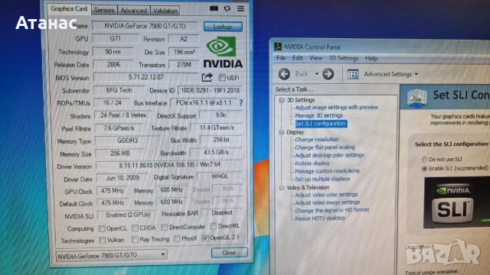Toggle the PhysX checkbox

coord(177,239)
